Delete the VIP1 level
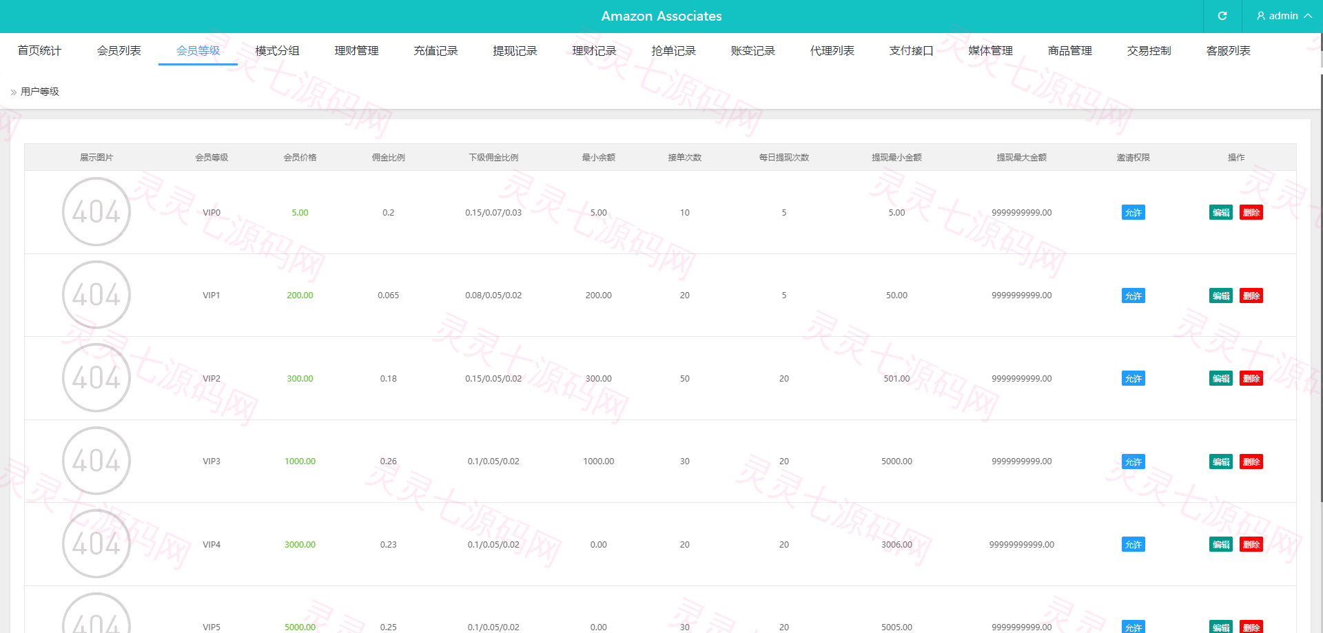This screenshot has height=633, width=1323. click(1251, 295)
